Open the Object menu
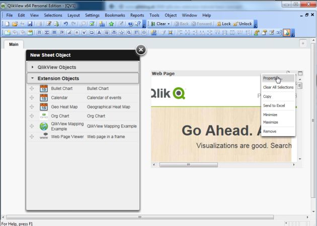Image resolution: width=317 pixels, height=226 pixels. [171, 16]
